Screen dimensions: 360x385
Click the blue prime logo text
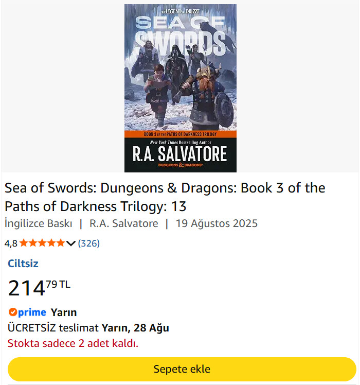click(32, 312)
